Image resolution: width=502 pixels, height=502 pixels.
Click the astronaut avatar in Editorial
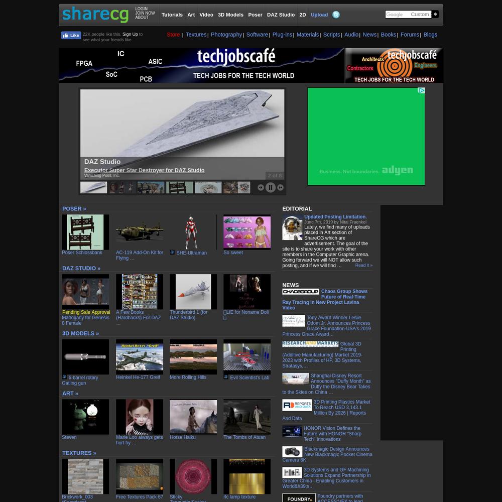(x=292, y=227)
